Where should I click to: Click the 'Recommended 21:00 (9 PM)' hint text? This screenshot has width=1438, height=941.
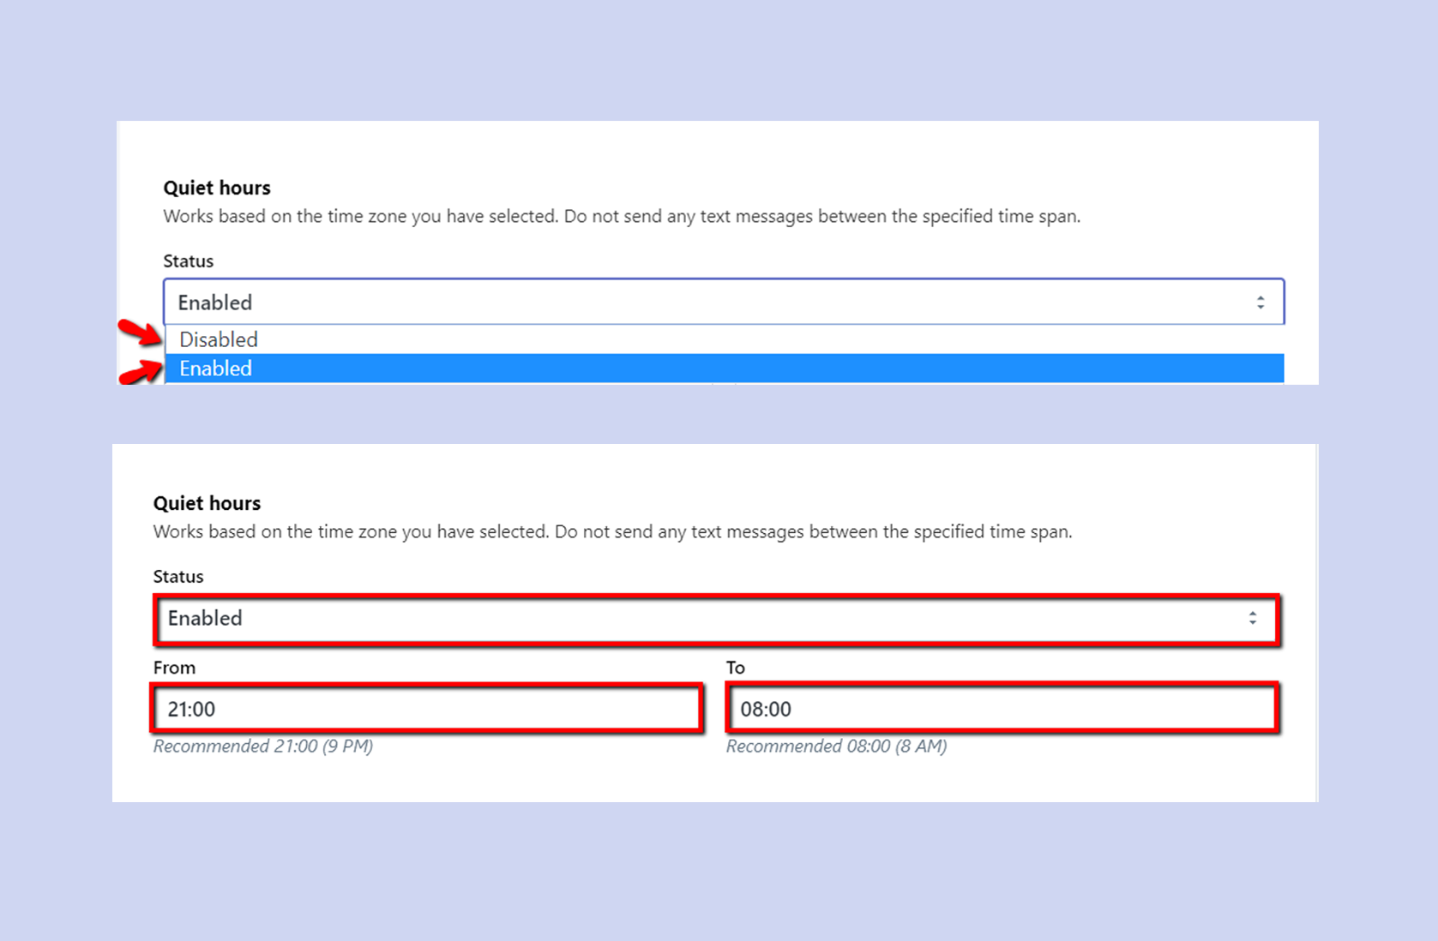tap(263, 746)
